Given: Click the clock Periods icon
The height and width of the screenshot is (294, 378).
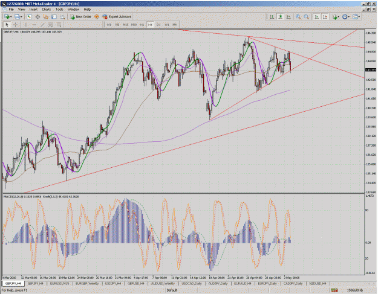Looking at the screenshot, I should 345,16.
